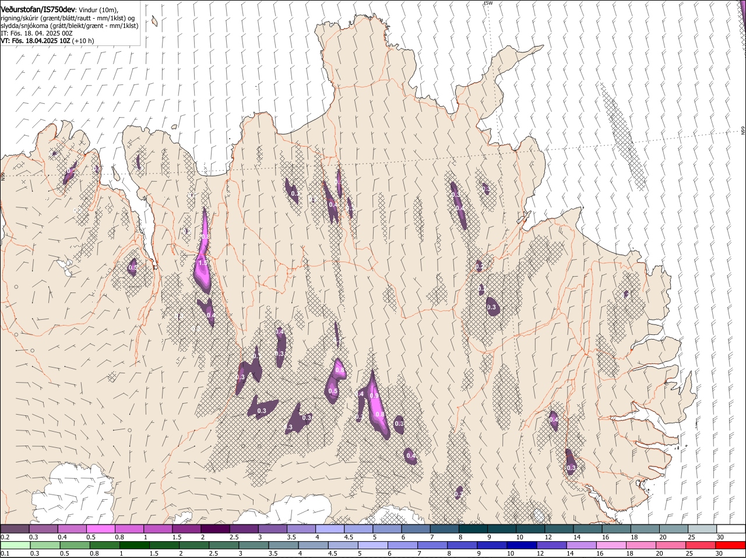
Task: Pick the white swatch after 30 in the upper legend
Action: pos(731,529)
